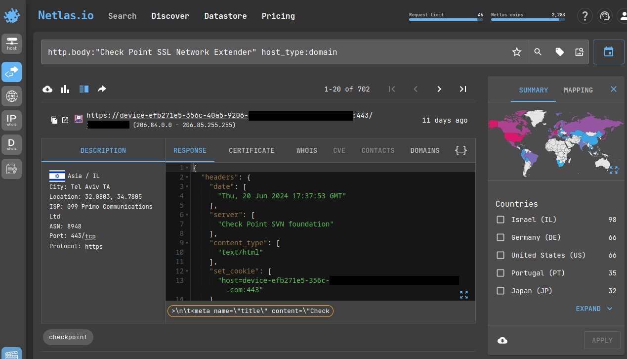Collapse JSON root at line 1
This screenshot has width=627, height=359.
187,168
